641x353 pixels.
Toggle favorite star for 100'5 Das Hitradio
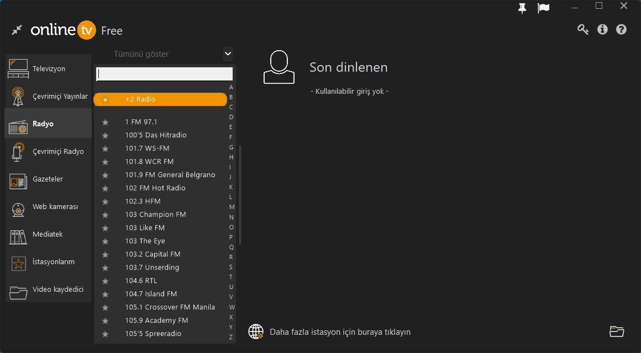pyautogui.click(x=106, y=135)
